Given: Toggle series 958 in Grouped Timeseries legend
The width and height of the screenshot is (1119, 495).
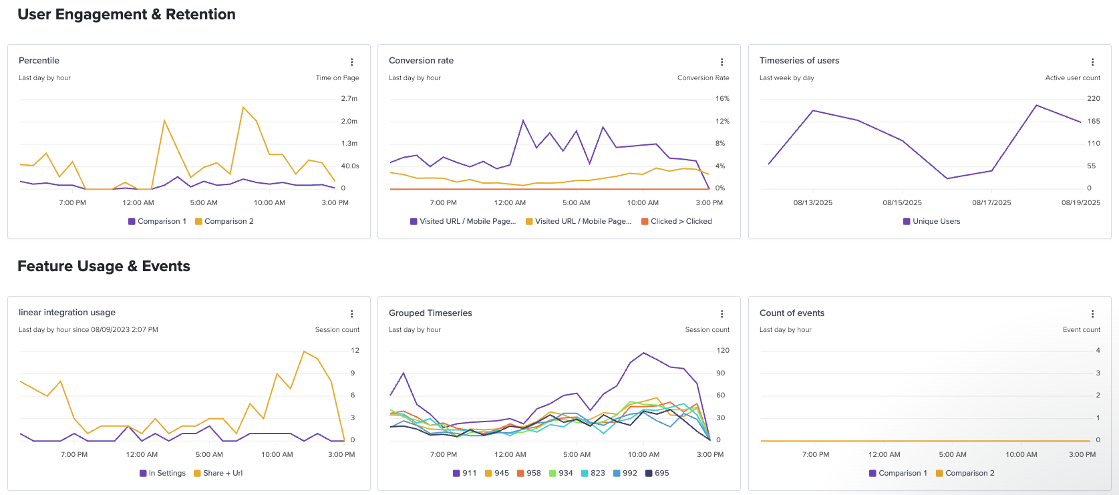Looking at the screenshot, I should coord(528,473).
